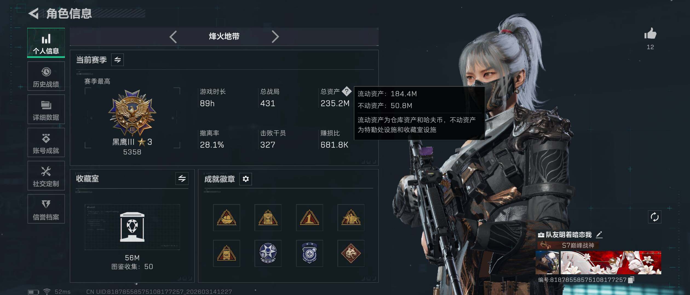Toggle the collection room swap button
This screenshot has width=690, height=295.
(182, 179)
